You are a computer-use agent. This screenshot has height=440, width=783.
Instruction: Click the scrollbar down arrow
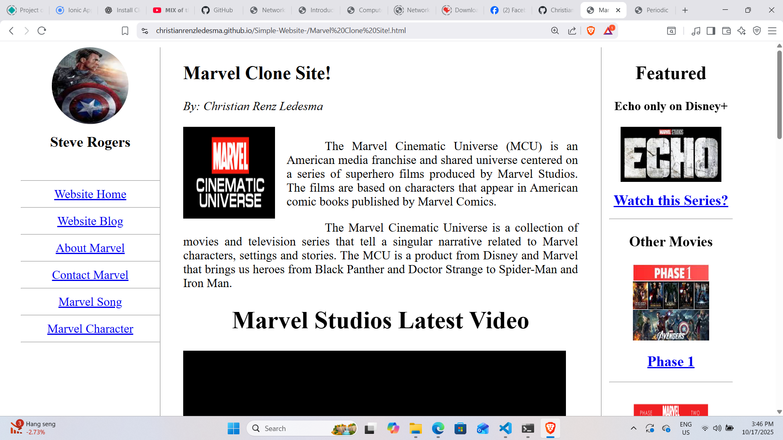[x=779, y=412]
